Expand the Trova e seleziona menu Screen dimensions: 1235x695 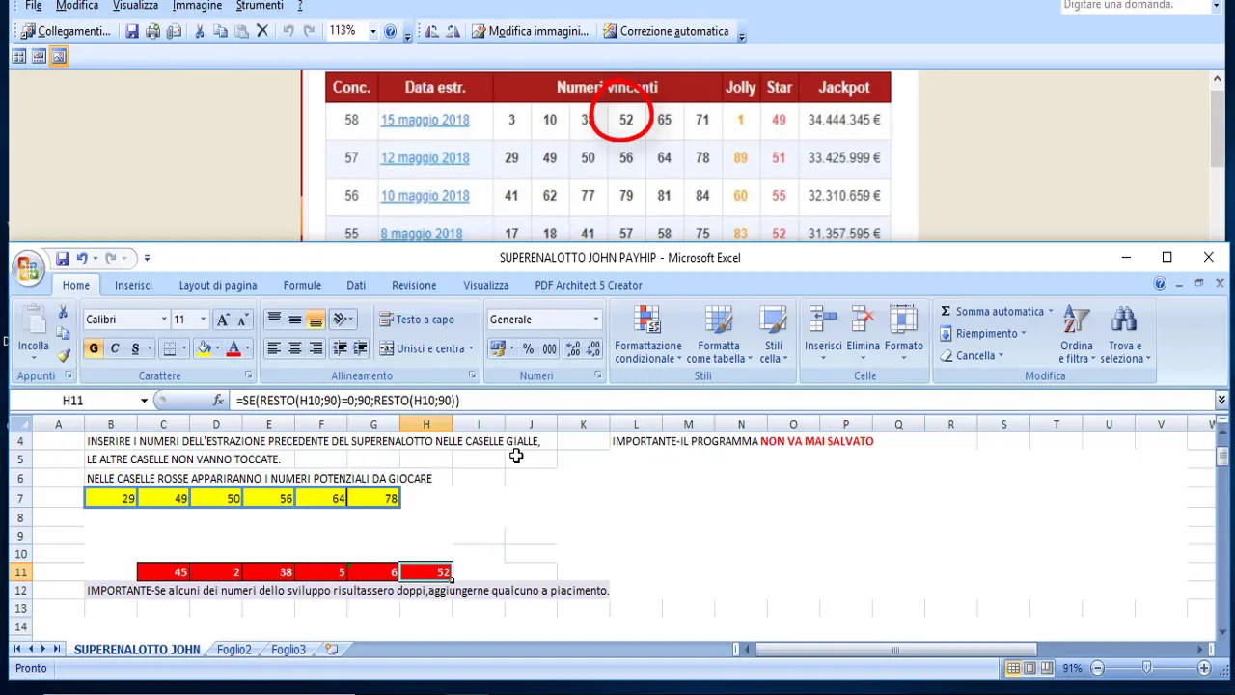(1125, 335)
